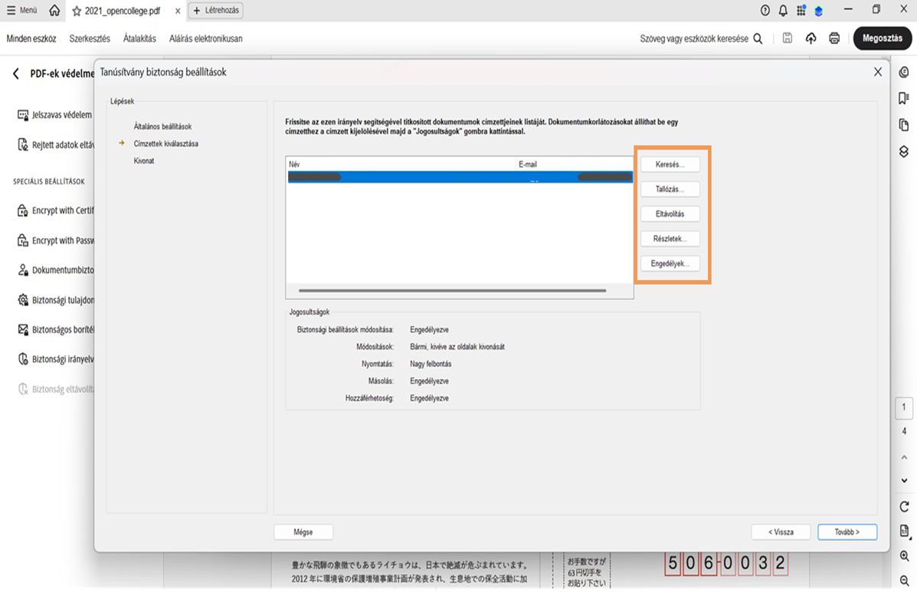The height and width of the screenshot is (592, 917).
Task: Open the Átalakítás menu
Action: 139,38
